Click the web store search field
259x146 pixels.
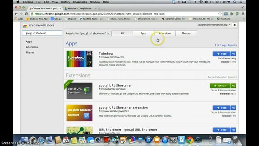coord(42,33)
